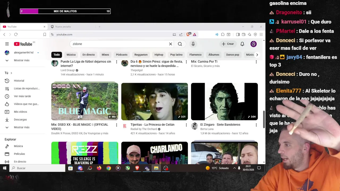This screenshot has height=191, width=340.
Task: Open the YouTube hamburger guide menu
Action: [7, 44]
